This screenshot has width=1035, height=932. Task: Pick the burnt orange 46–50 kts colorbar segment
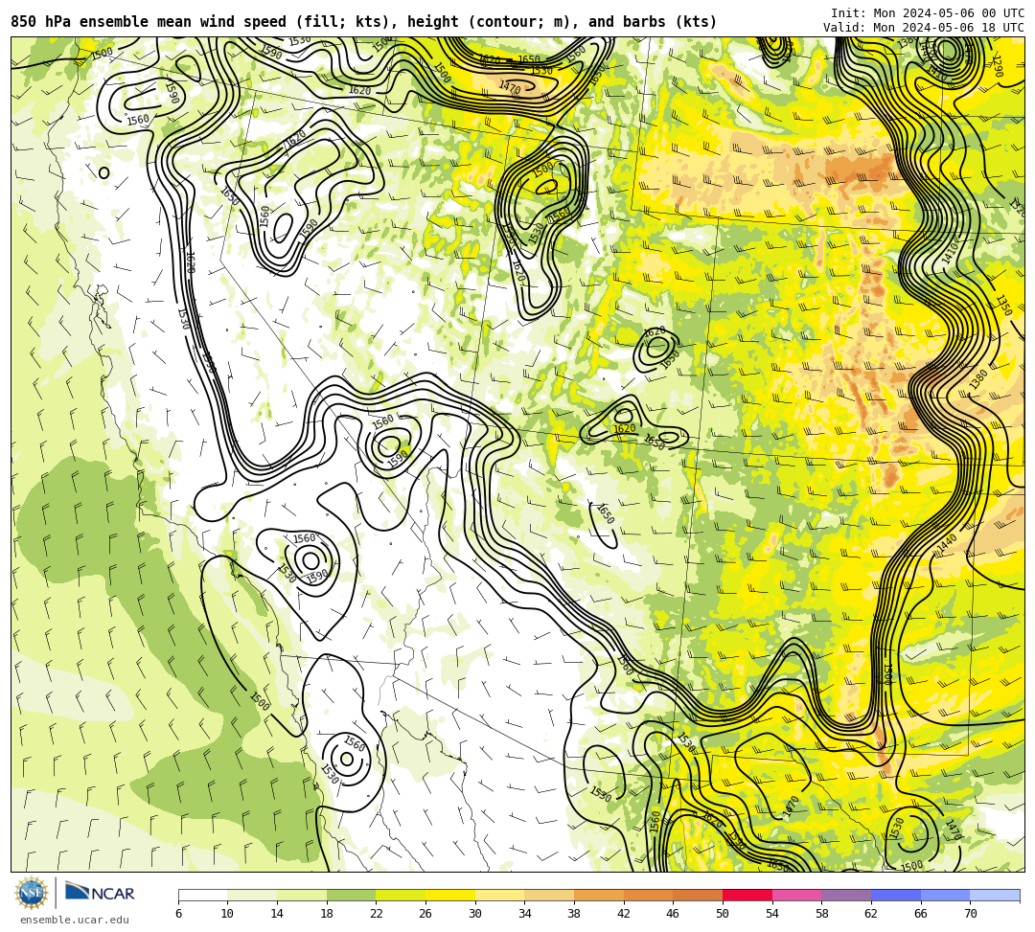tap(698, 895)
